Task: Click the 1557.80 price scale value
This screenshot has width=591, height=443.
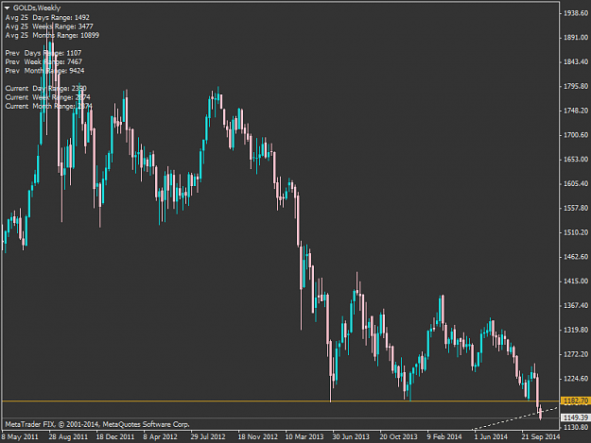Action: coord(576,208)
